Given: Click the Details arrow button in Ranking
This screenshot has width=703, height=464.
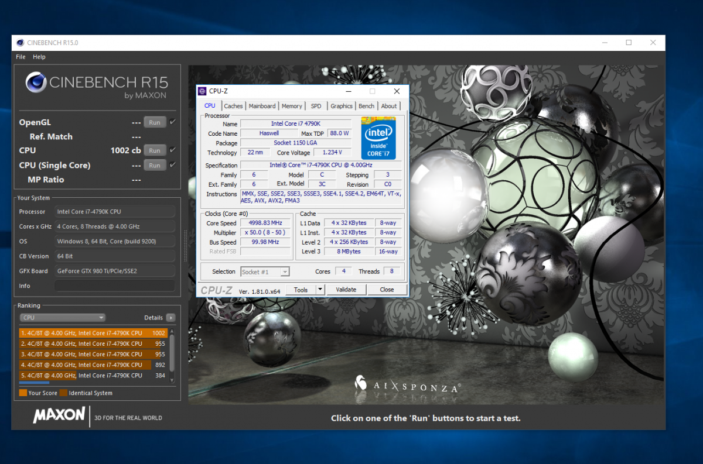Looking at the screenshot, I should point(170,318).
